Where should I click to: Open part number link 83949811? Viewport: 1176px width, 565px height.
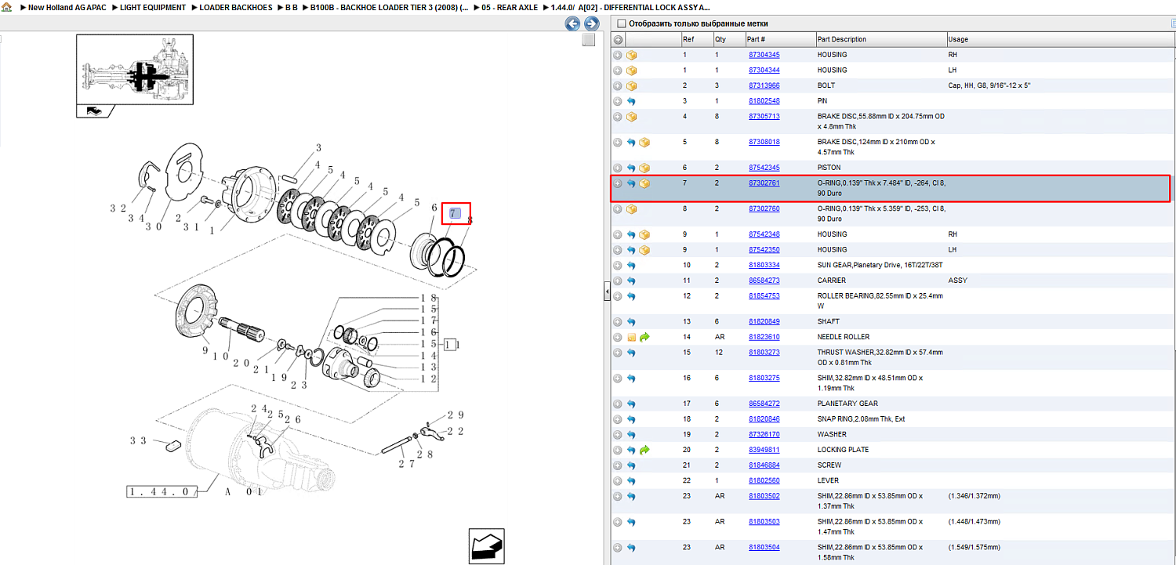tap(764, 450)
